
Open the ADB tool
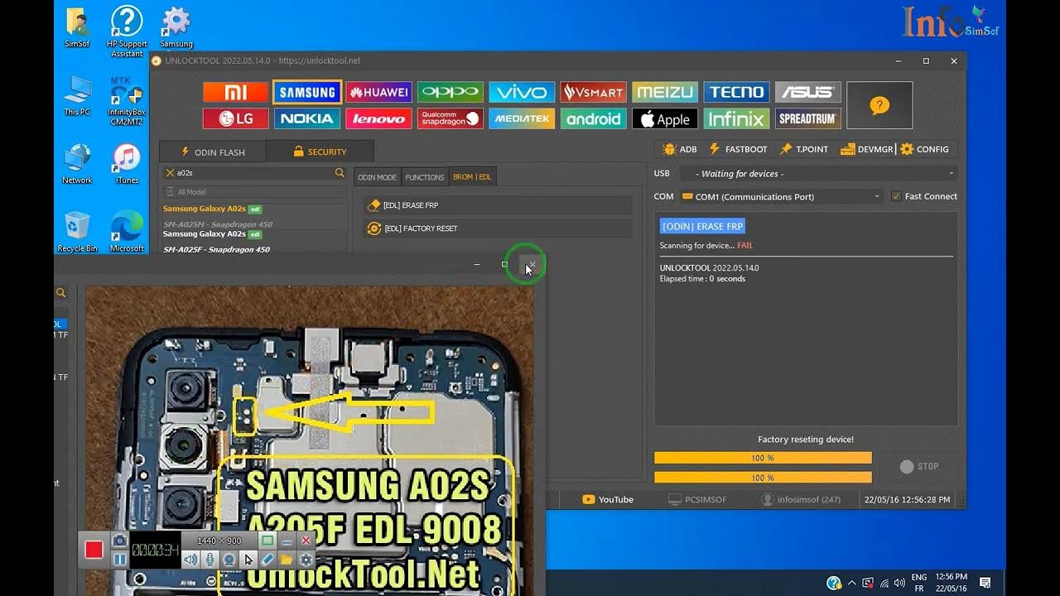(680, 150)
